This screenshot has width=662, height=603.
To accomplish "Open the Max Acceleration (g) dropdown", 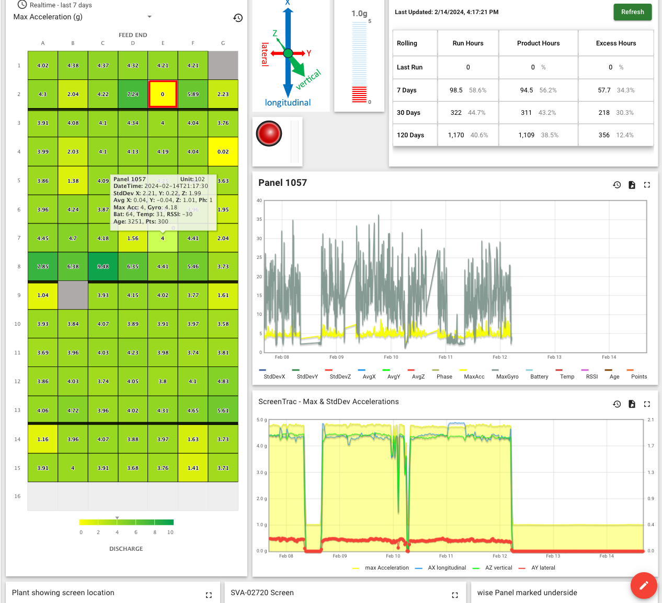I will click(x=150, y=17).
